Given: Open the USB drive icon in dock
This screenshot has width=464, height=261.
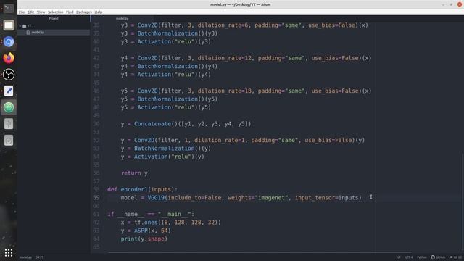Looking at the screenshot, I should click(x=9, y=124).
